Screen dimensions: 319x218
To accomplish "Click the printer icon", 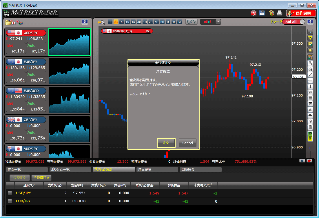I will 280,13.
